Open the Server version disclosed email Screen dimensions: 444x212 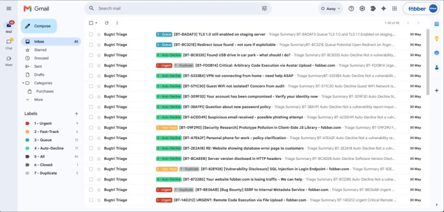(x=254, y=159)
